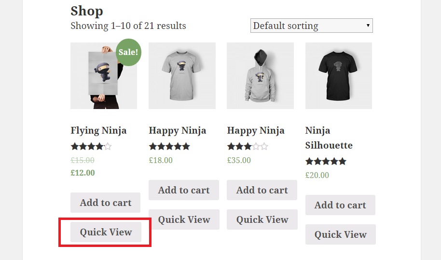Open the Default sorting dropdown
The width and height of the screenshot is (441, 260).
[x=311, y=26]
